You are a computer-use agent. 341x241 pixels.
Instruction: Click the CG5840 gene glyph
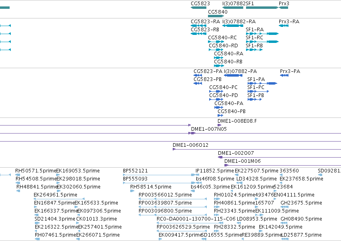[x=216, y=16]
